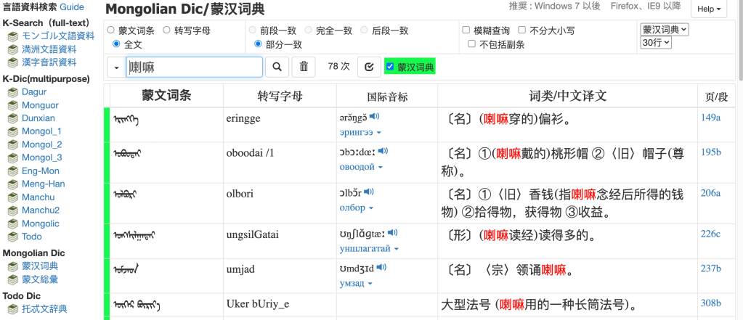Play audio for eringge pronunciation

click(x=374, y=116)
